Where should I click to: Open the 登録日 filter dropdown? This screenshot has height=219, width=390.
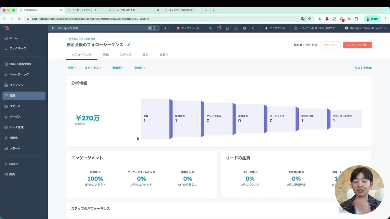point(139,68)
